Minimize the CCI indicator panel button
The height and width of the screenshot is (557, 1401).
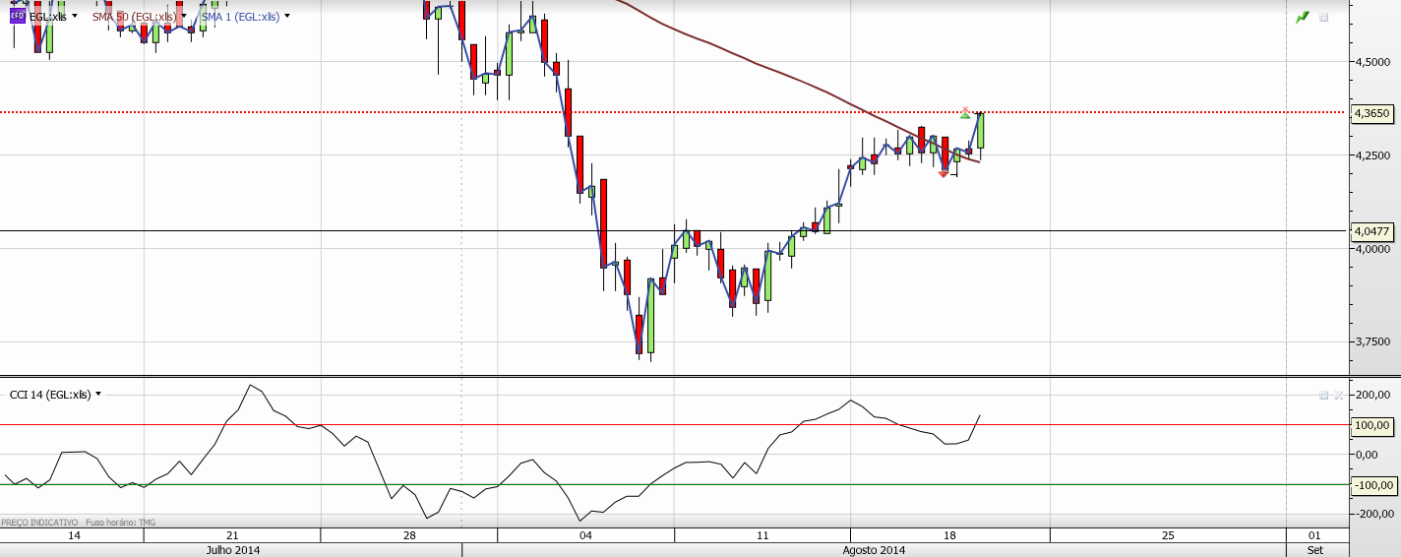click(1323, 395)
